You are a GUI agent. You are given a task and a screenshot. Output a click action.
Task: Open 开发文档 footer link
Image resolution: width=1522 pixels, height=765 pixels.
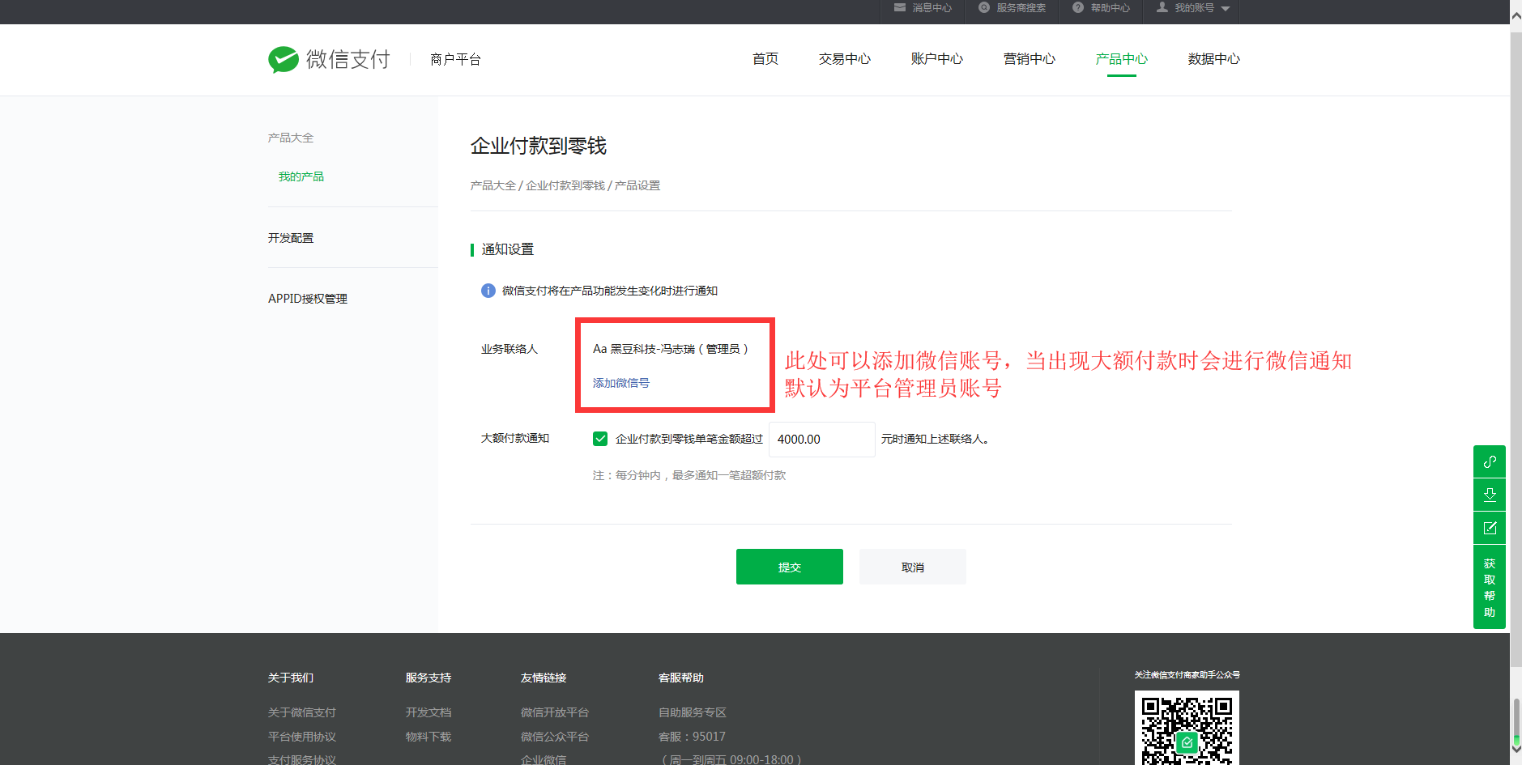point(428,712)
